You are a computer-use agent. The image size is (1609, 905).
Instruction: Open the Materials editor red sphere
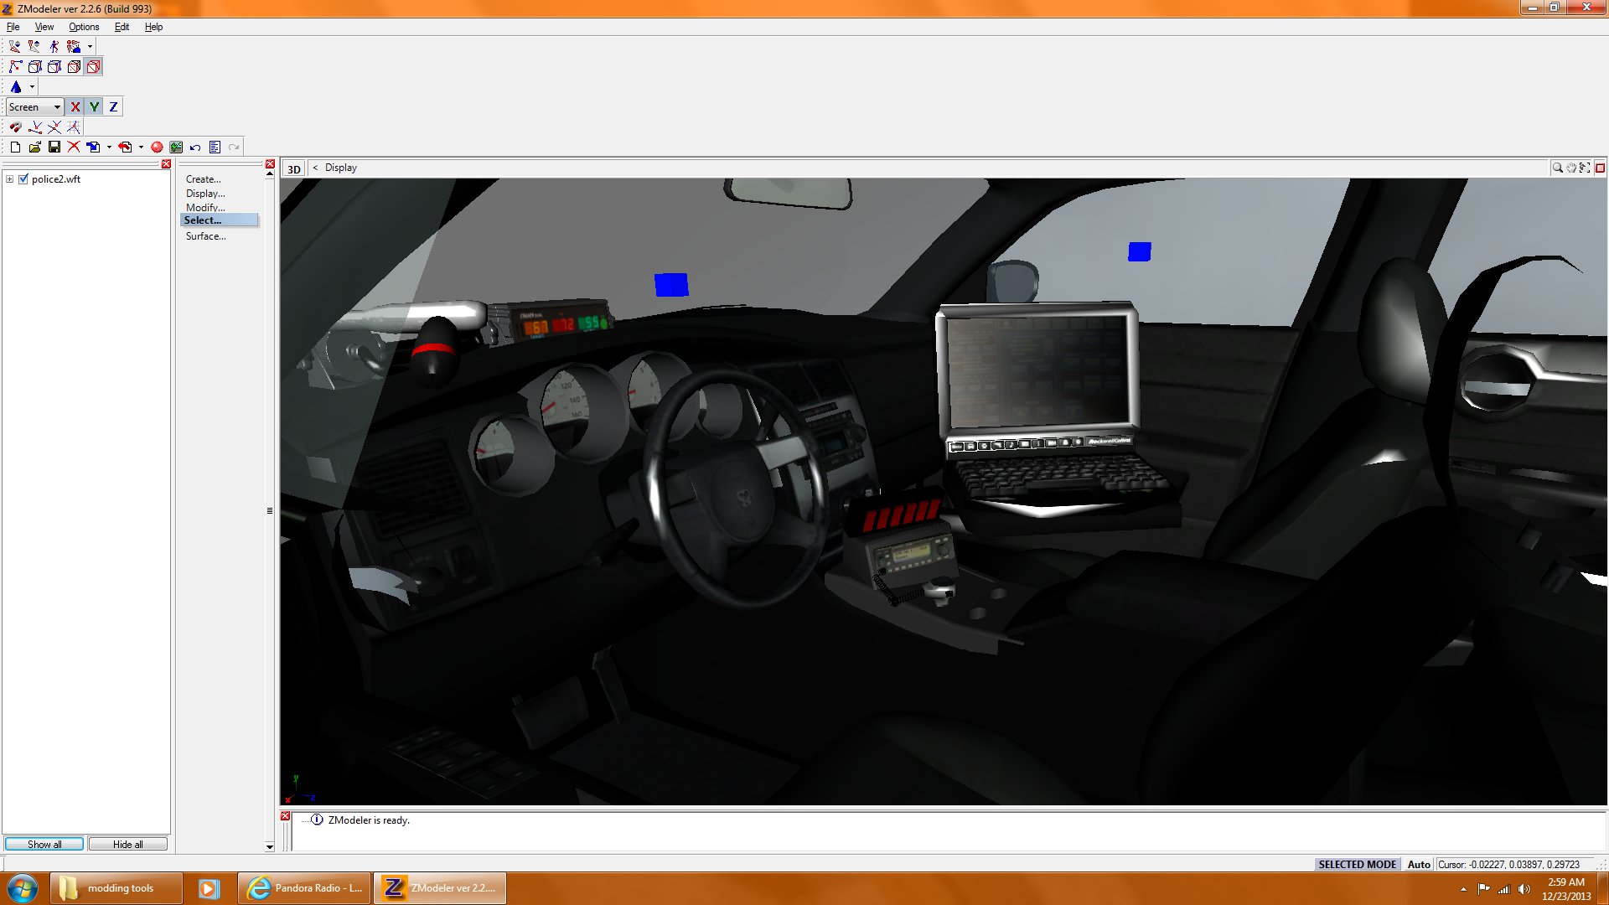click(x=157, y=147)
